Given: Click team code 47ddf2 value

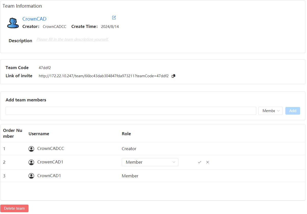Looking at the screenshot, I should [45, 68].
